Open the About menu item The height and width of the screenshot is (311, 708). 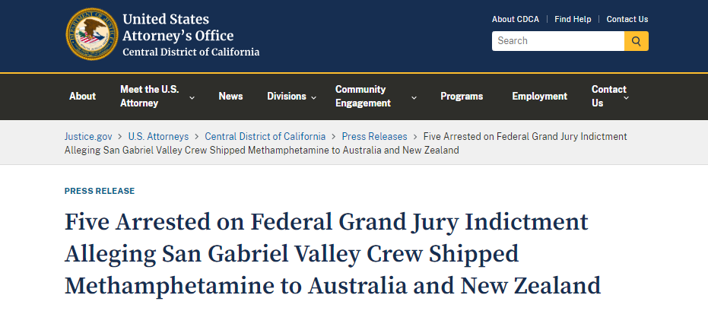click(83, 96)
